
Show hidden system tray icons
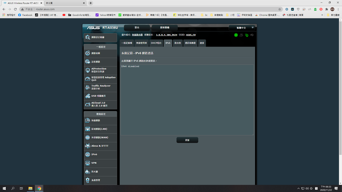pos(298,189)
